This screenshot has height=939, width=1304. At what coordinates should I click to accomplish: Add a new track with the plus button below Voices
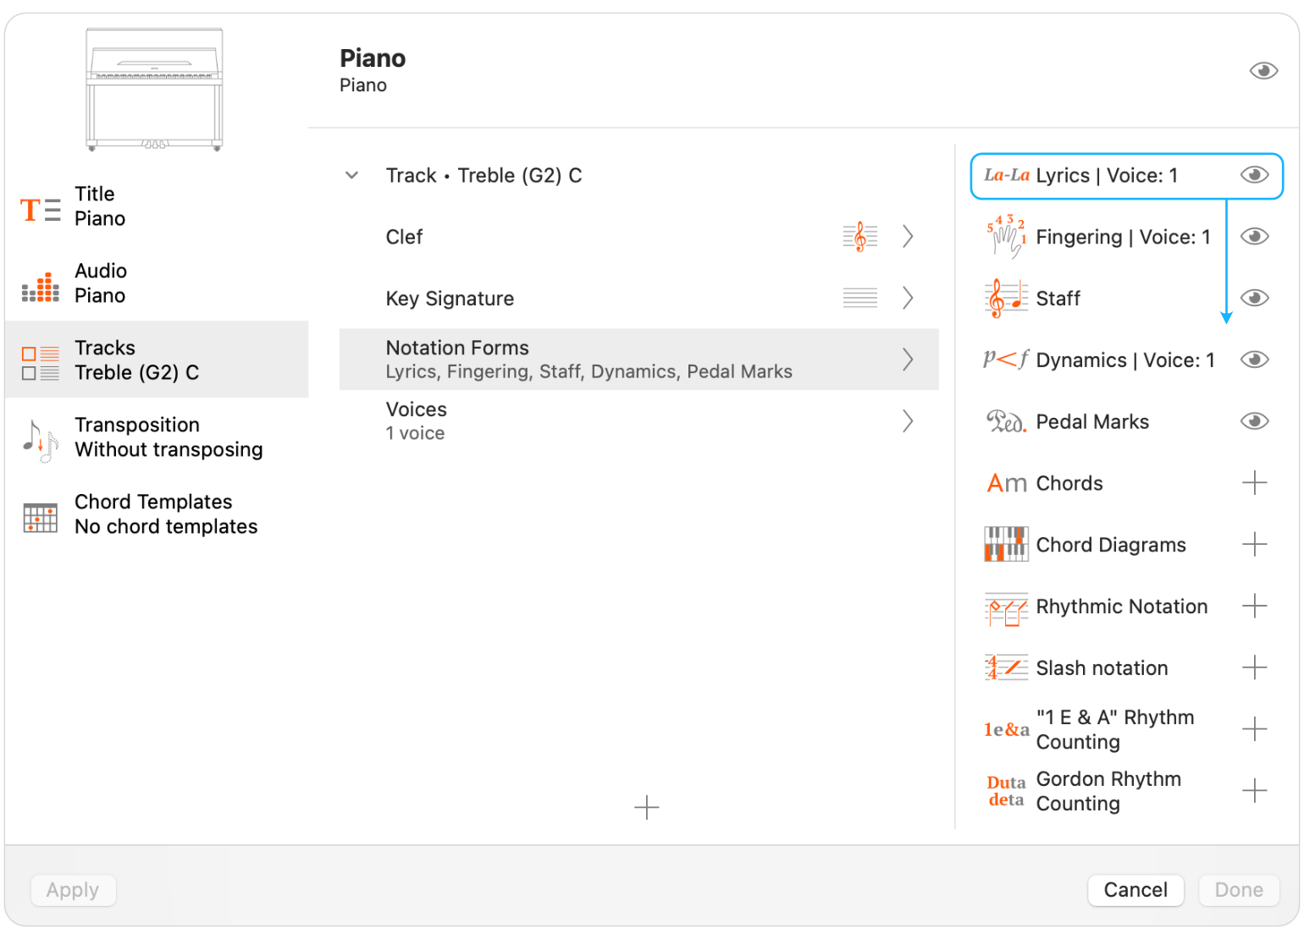pyautogui.click(x=646, y=807)
